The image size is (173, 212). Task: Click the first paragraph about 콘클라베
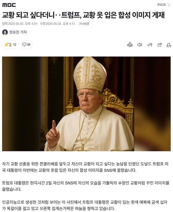click(85, 167)
